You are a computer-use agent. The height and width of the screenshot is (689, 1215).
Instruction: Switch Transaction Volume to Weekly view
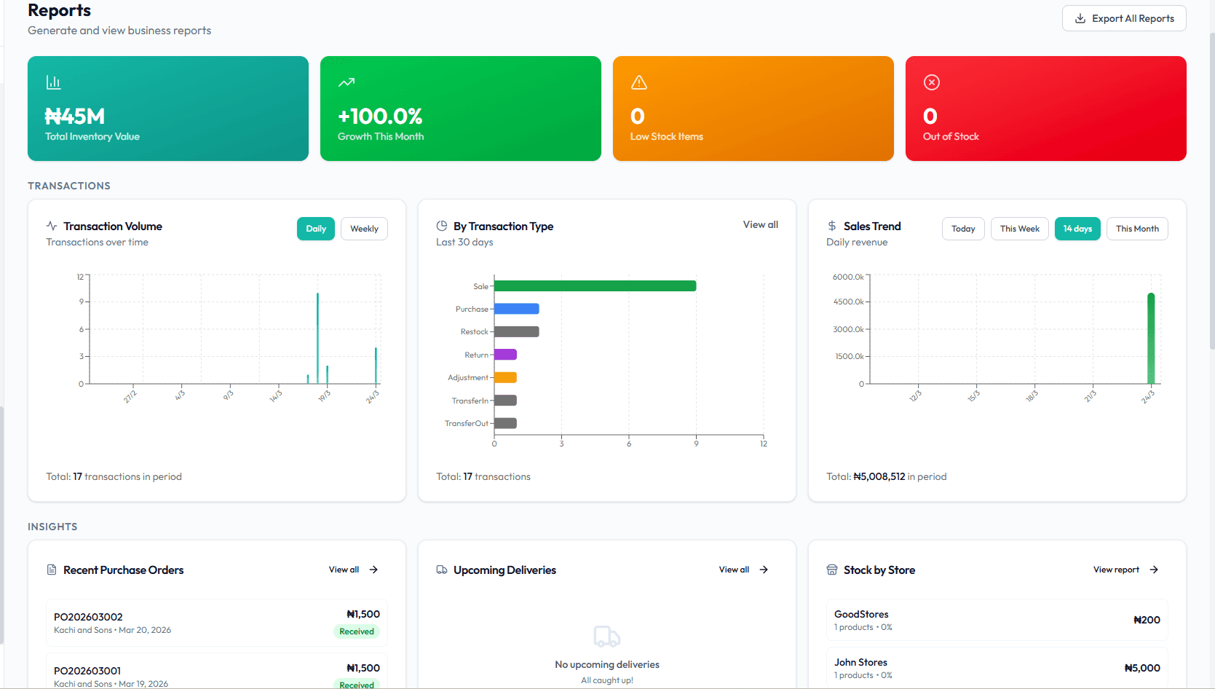pyautogui.click(x=364, y=228)
